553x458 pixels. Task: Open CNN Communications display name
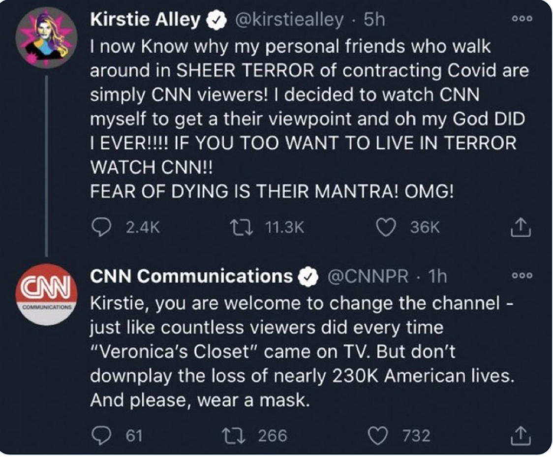point(191,276)
